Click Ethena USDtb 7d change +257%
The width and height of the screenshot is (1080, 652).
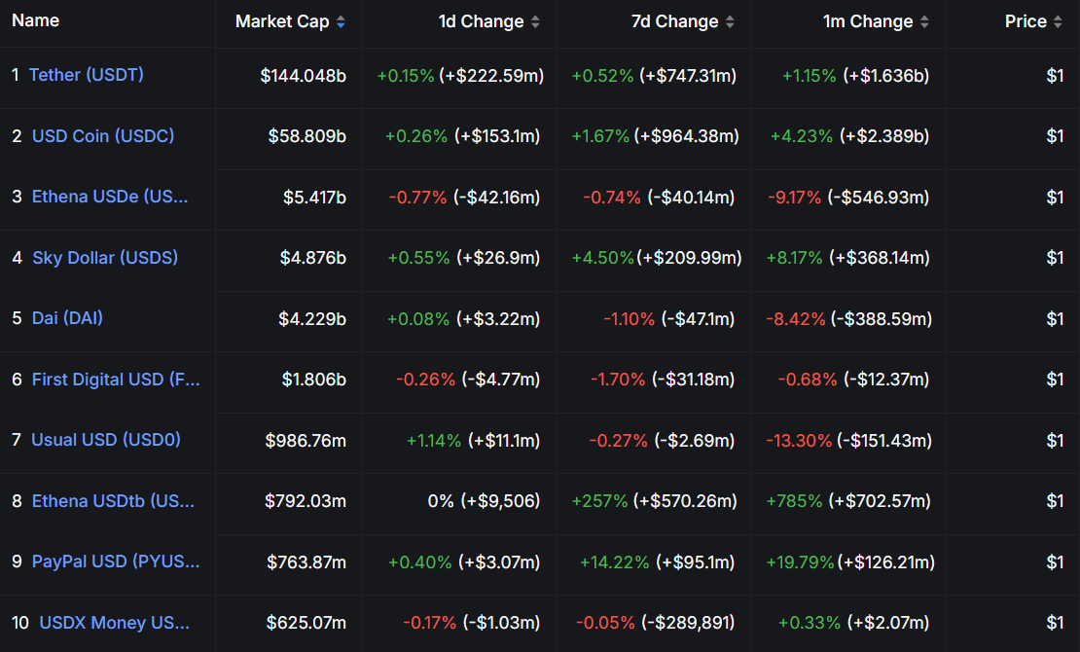coord(600,501)
